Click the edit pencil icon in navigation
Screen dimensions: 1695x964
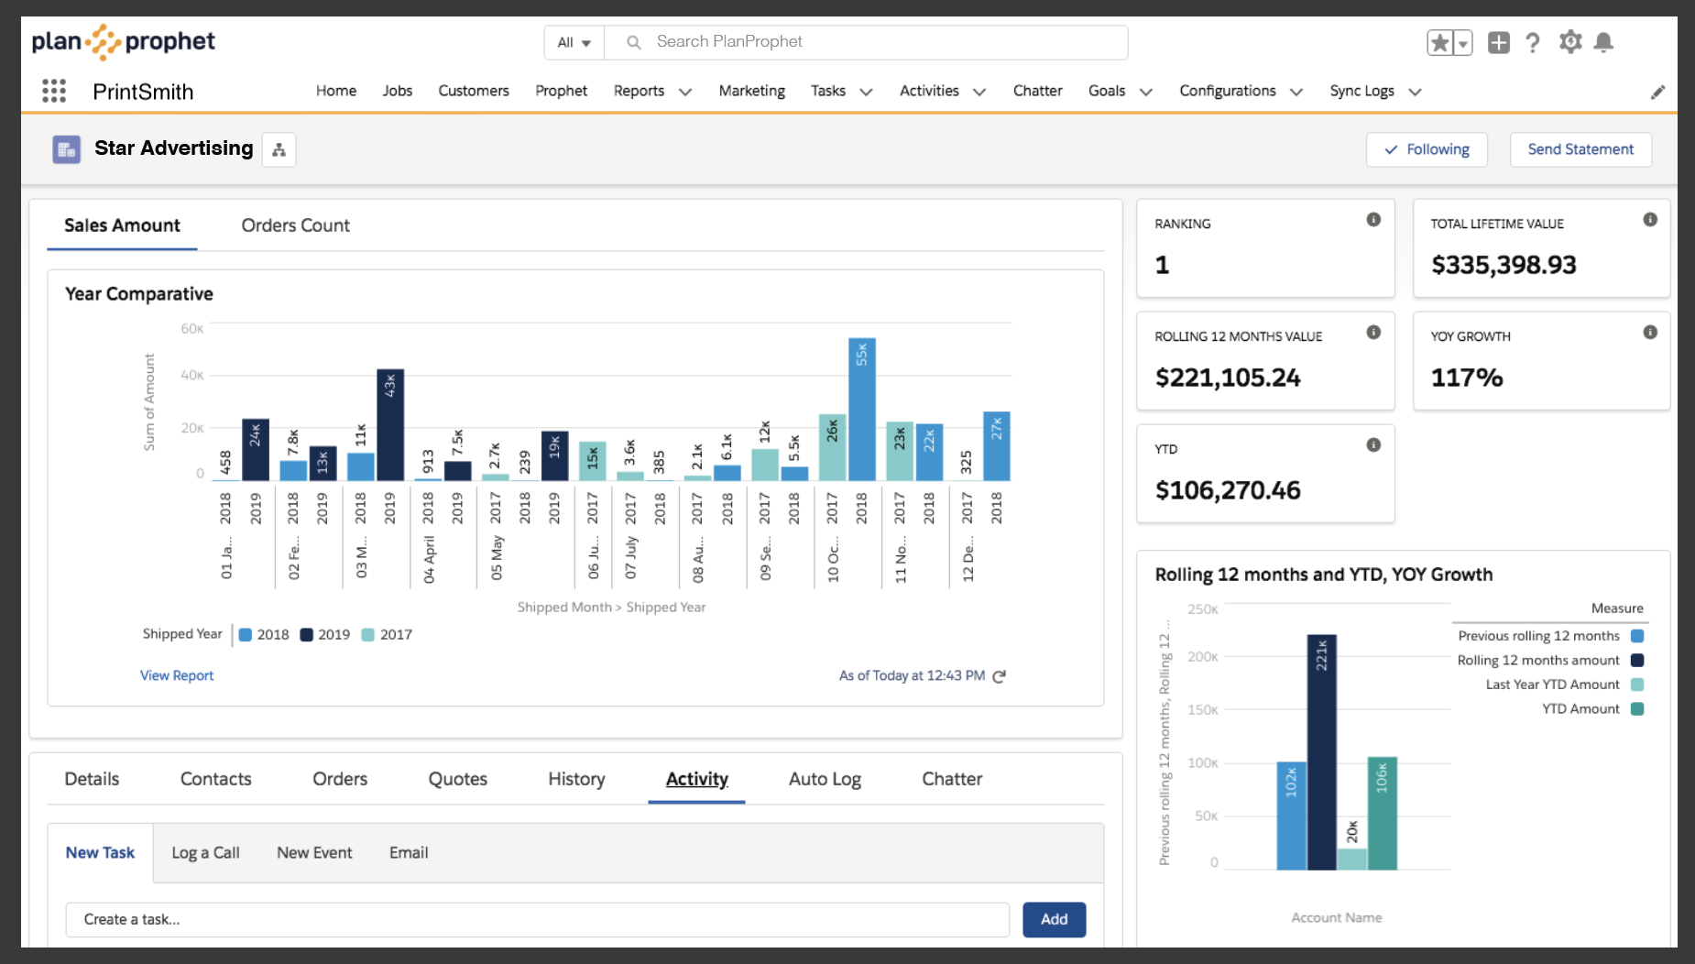pos(1657,93)
